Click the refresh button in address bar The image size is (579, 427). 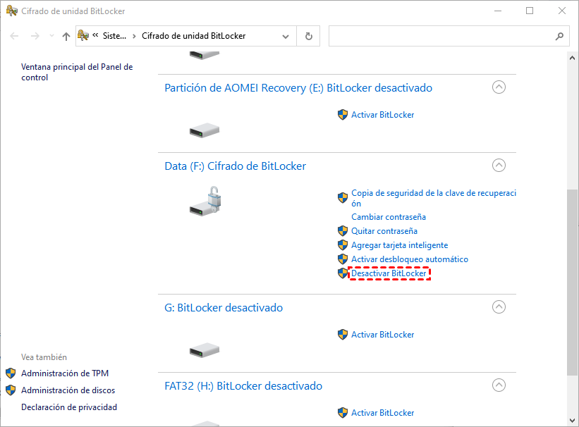click(308, 36)
